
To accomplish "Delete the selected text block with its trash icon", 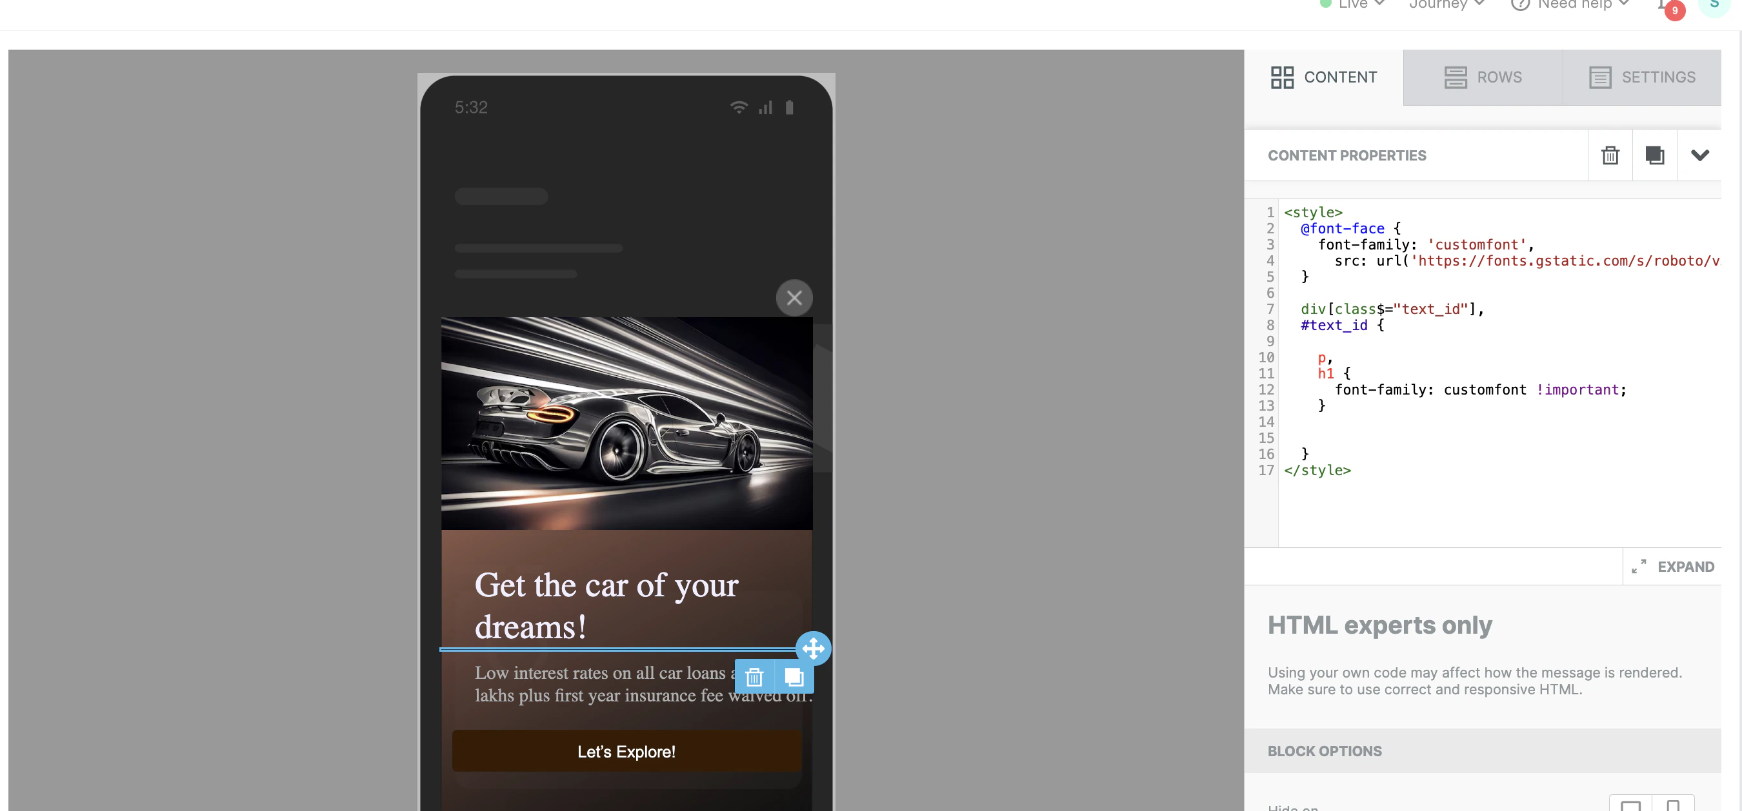I will coord(754,676).
